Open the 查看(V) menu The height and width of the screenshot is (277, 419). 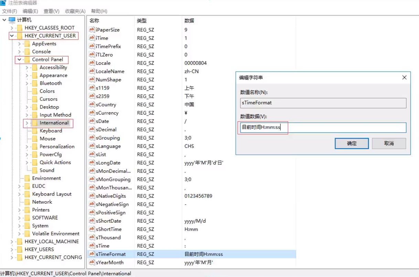pos(52,11)
